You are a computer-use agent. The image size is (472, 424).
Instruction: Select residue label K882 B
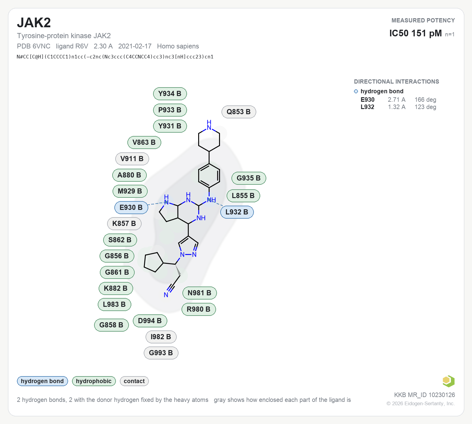pyautogui.click(x=116, y=288)
